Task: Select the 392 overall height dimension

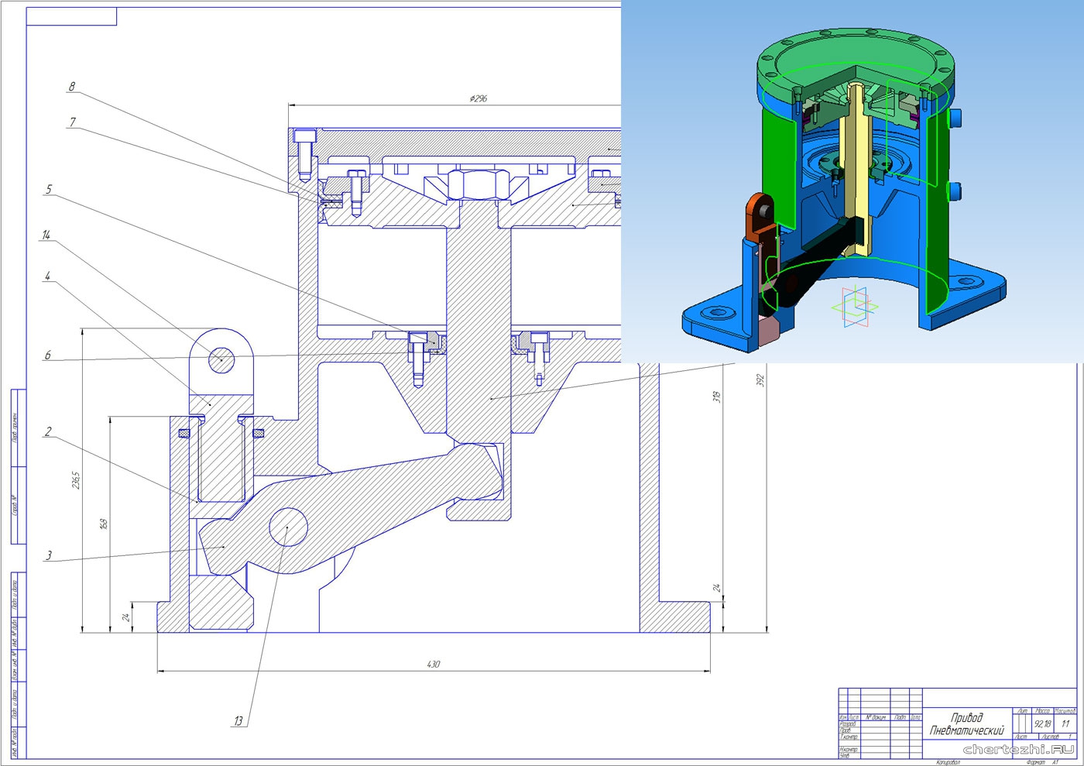Action: pyautogui.click(x=760, y=380)
